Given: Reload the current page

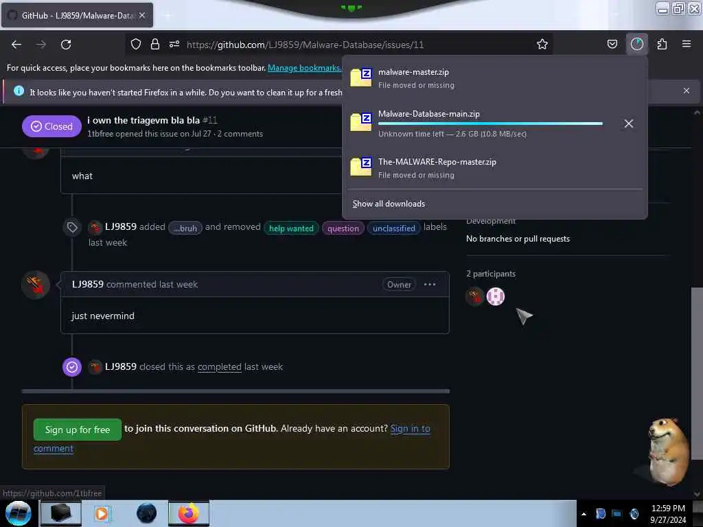Looking at the screenshot, I should (66, 45).
